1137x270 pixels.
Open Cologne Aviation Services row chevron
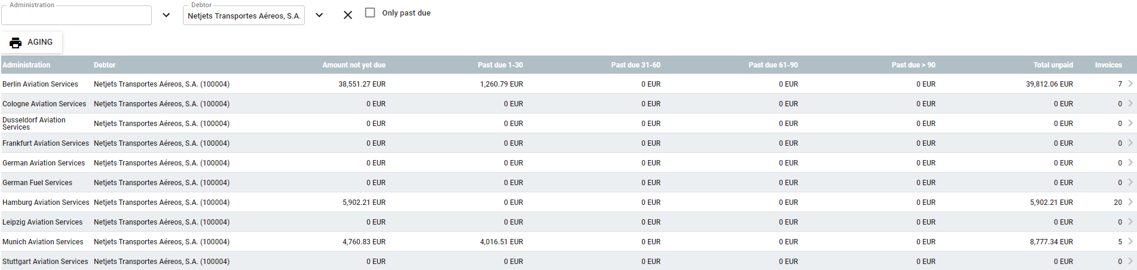pyautogui.click(x=1130, y=103)
